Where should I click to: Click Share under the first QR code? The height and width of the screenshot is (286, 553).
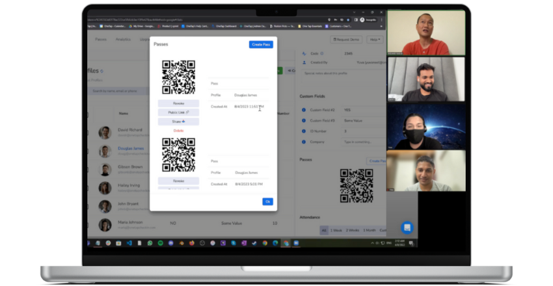pos(178,122)
